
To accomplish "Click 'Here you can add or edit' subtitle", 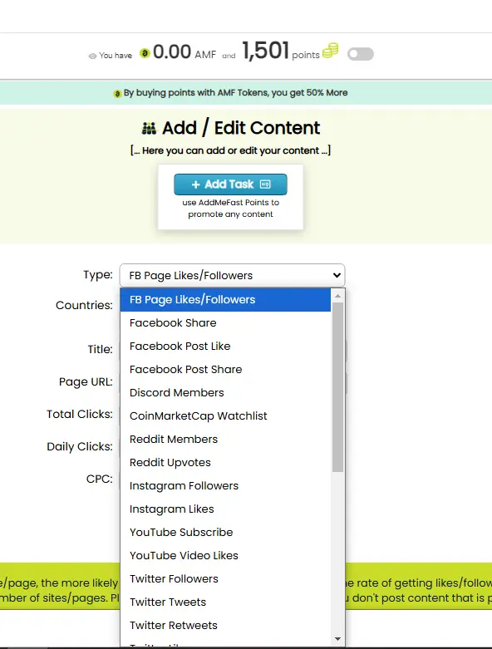I will click(230, 150).
